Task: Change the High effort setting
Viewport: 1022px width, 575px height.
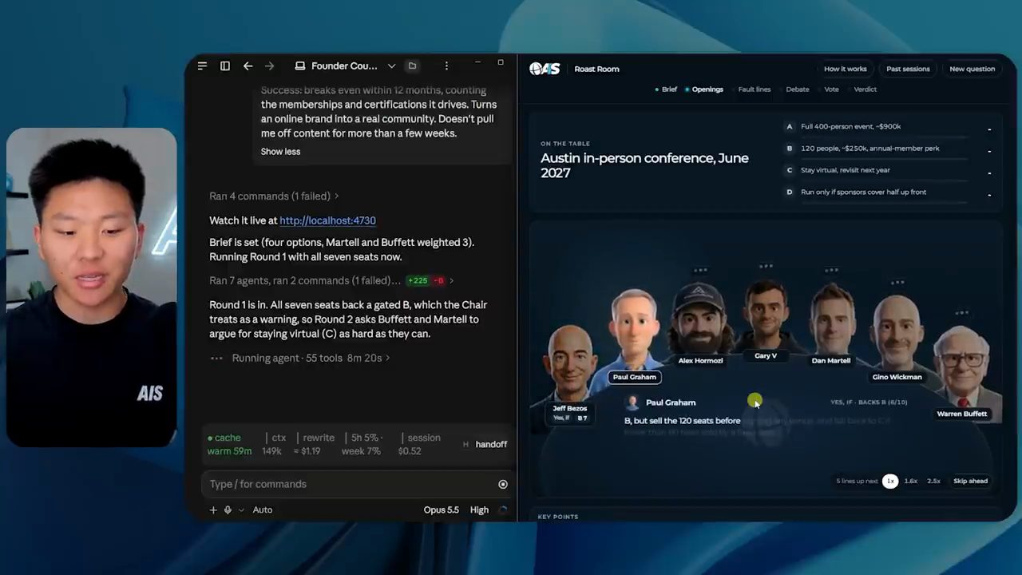Action: pyautogui.click(x=479, y=510)
